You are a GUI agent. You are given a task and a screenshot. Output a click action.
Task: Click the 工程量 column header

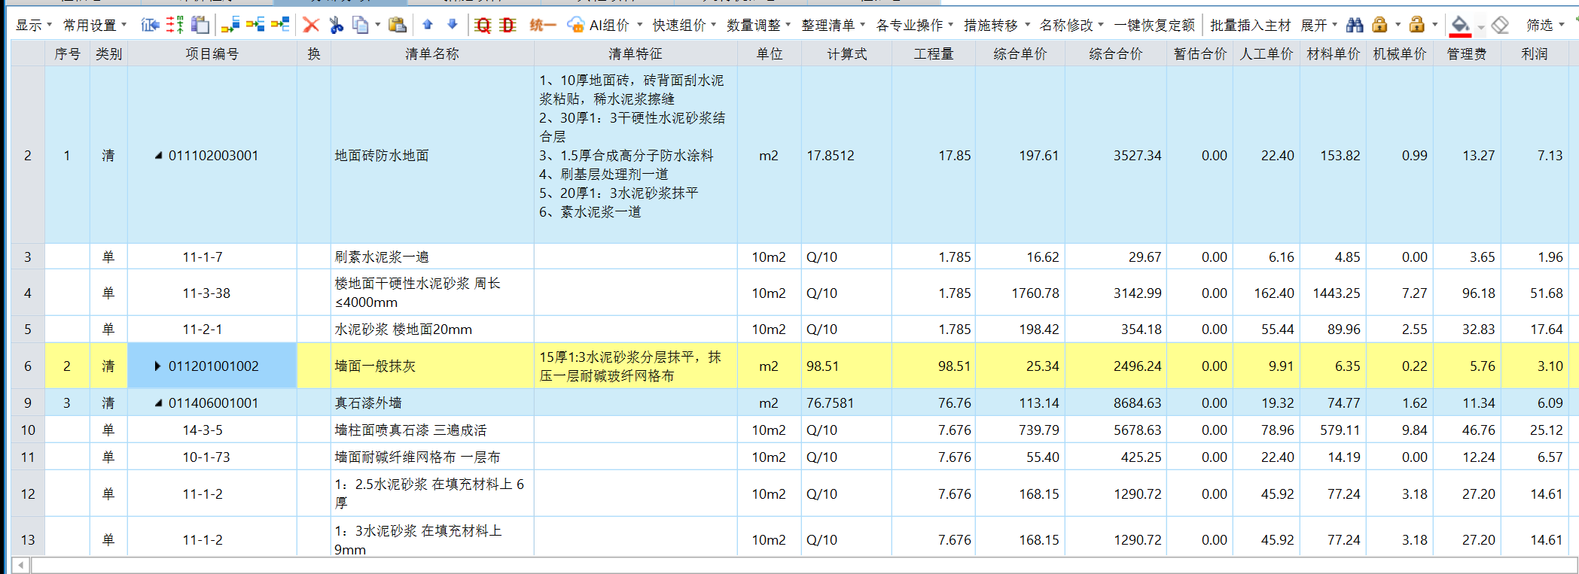(x=934, y=54)
